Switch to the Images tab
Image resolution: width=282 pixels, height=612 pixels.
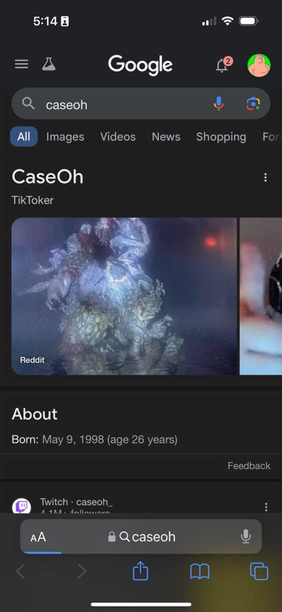(65, 137)
